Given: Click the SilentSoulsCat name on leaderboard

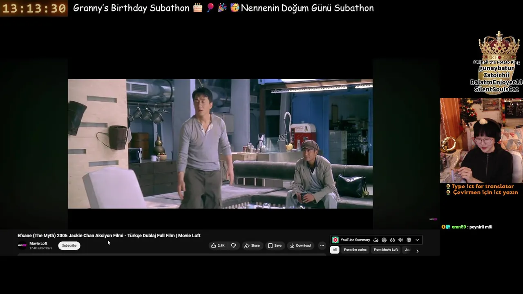Looking at the screenshot, I should click(496, 89).
